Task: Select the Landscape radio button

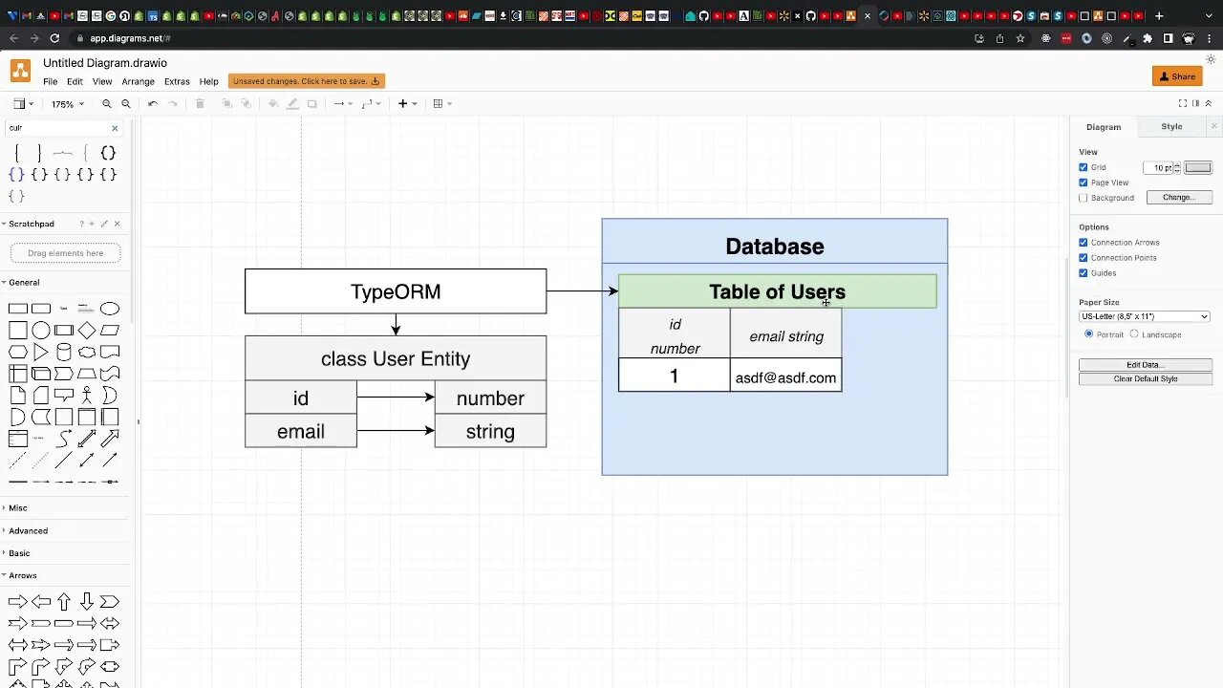Action: [1134, 334]
